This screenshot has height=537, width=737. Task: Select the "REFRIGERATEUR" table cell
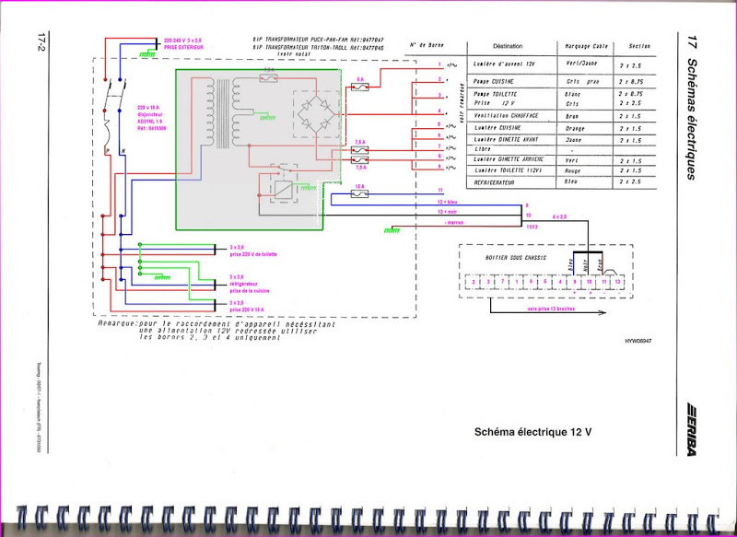pyautogui.click(x=494, y=182)
